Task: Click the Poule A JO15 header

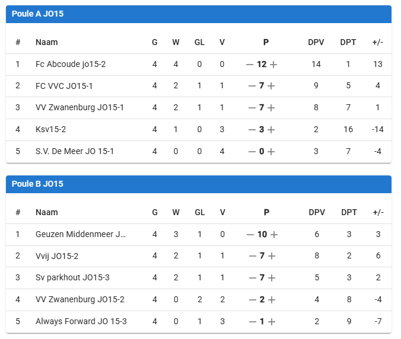Action: pyautogui.click(x=38, y=14)
